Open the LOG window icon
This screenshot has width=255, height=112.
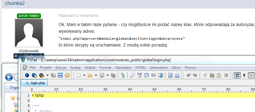pos(60,75)
